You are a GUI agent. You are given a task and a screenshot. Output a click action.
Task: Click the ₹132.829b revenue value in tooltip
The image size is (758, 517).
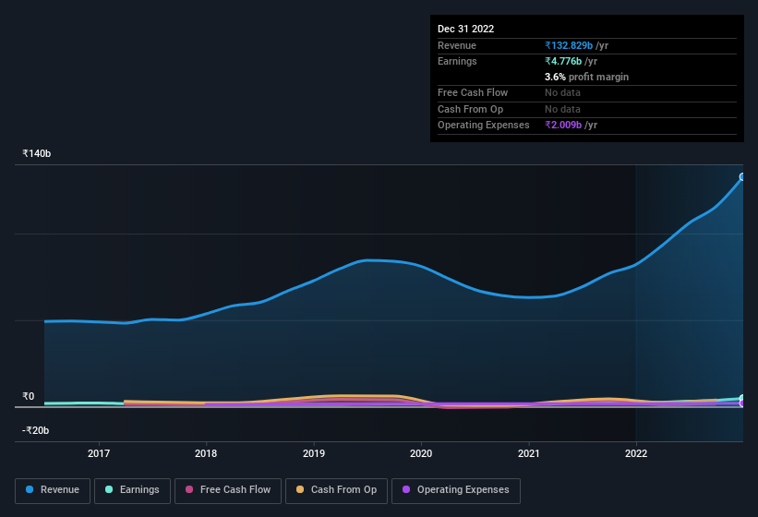[x=569, y=45]
